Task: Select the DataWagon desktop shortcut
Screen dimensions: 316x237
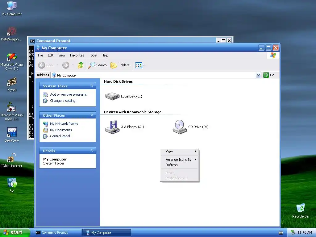Action: (12, 33)
